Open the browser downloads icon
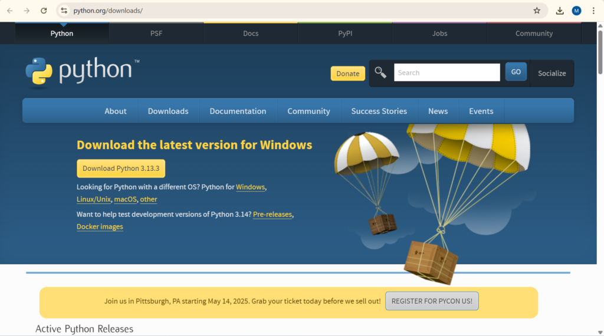The image size is (604, 336). pos(560,11)
